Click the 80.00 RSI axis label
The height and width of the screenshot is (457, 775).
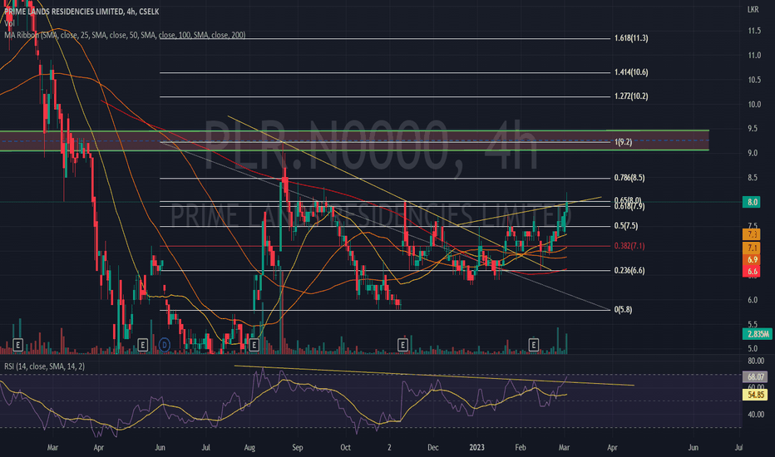(756, 361)
